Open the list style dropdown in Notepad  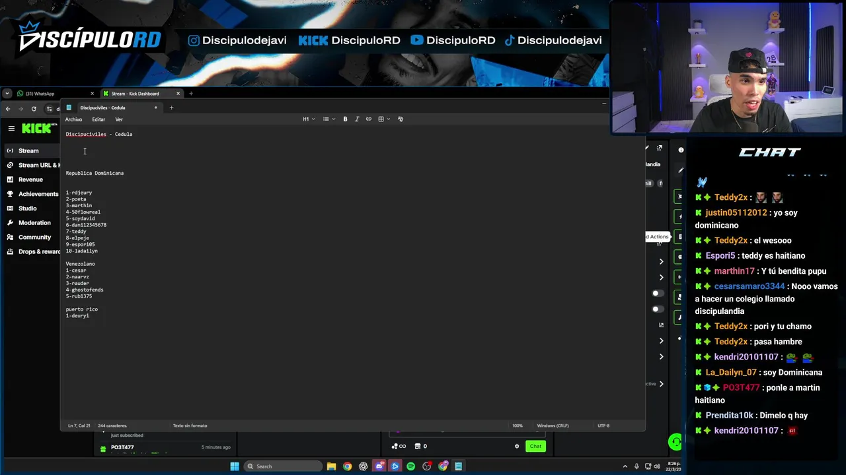tap(329, 119)
